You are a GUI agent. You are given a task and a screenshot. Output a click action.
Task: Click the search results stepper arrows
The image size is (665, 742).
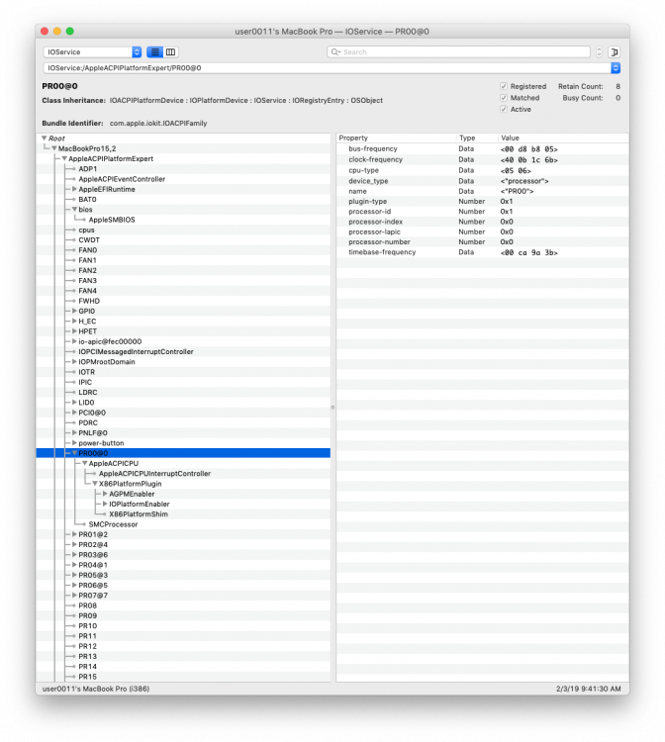600,52
